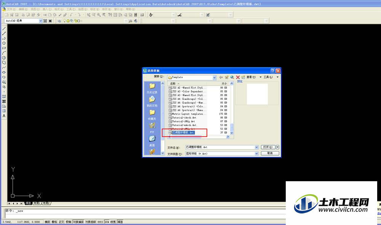Go back using dialog back arrow

pyautogui.click(x=221, y=77)
